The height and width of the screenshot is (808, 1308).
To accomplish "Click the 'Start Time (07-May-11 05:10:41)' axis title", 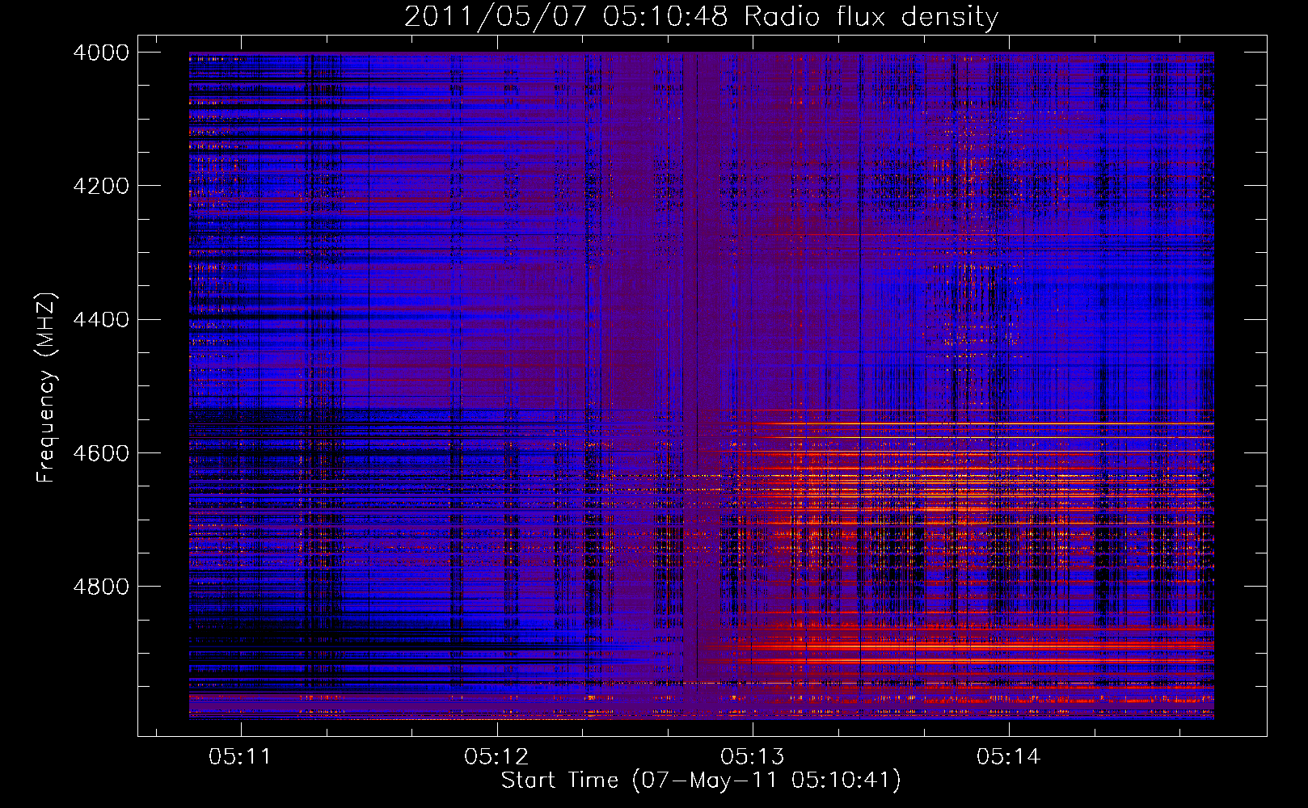I will (x=701, y=781).
